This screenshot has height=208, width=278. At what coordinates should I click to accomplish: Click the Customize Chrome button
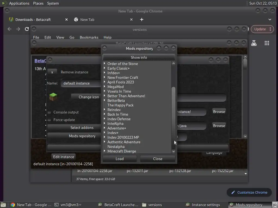(x=249, y=193)
